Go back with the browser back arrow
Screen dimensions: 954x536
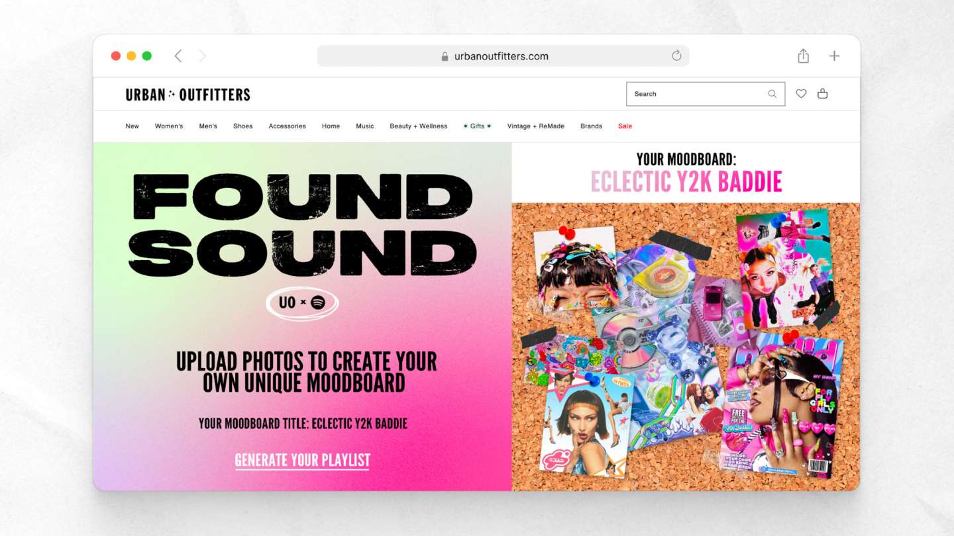(x=178, y=56)
